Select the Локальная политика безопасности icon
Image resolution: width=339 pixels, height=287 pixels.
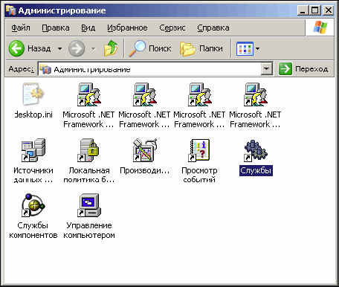(x=88, y=150)
